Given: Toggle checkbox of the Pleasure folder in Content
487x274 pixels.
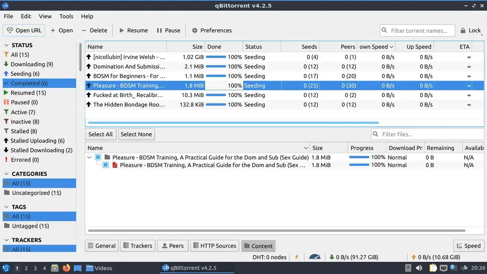Looking at the screenshot, I should (x=98, y=158).
